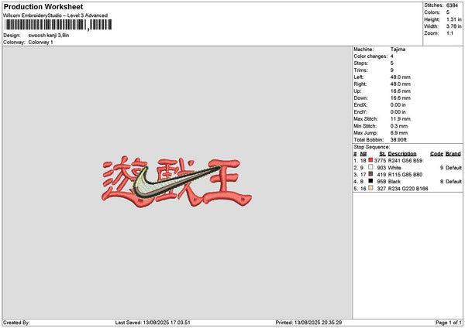Select the 'Colorway 1' value
Image resolution: width=465 pixels, height=328 pixels.
tap(40, 43)
